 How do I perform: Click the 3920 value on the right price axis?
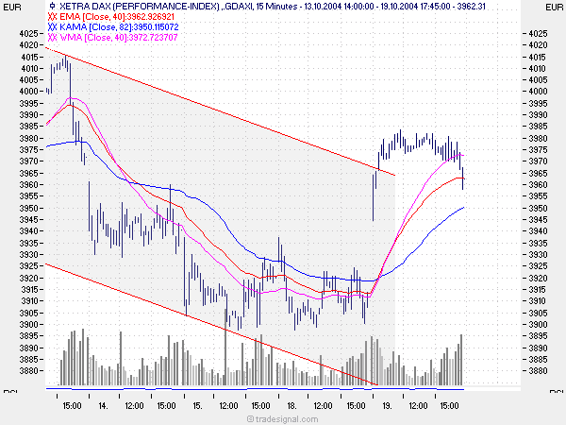[538, 278]
